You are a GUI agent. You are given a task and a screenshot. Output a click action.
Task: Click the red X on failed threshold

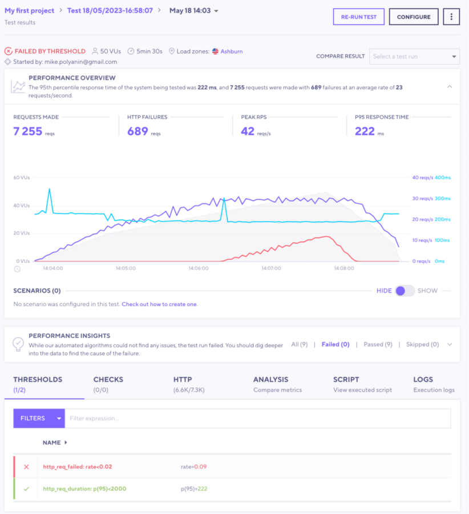[x=26, y=467]
